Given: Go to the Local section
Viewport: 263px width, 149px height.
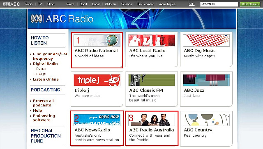Looking at the screenshot, I should click(96, 4).
